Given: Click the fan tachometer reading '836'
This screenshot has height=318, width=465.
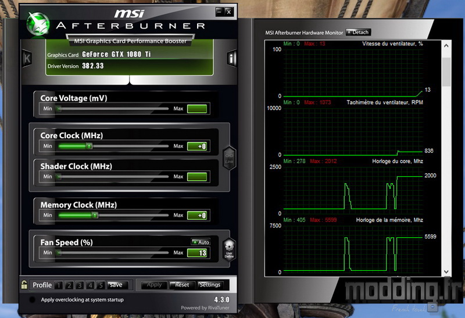Looking at the screenshot, I should click(x=429, y=151).
